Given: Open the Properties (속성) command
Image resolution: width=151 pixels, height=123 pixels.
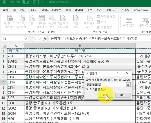Looking at the screenshot, I should (x=101, y=22).
